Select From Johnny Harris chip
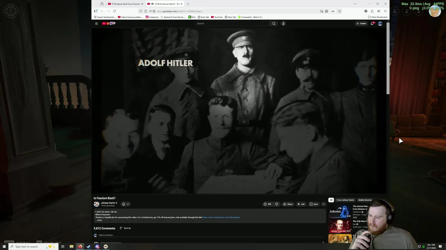Screen dimensions: 446x250 (345, 200)
